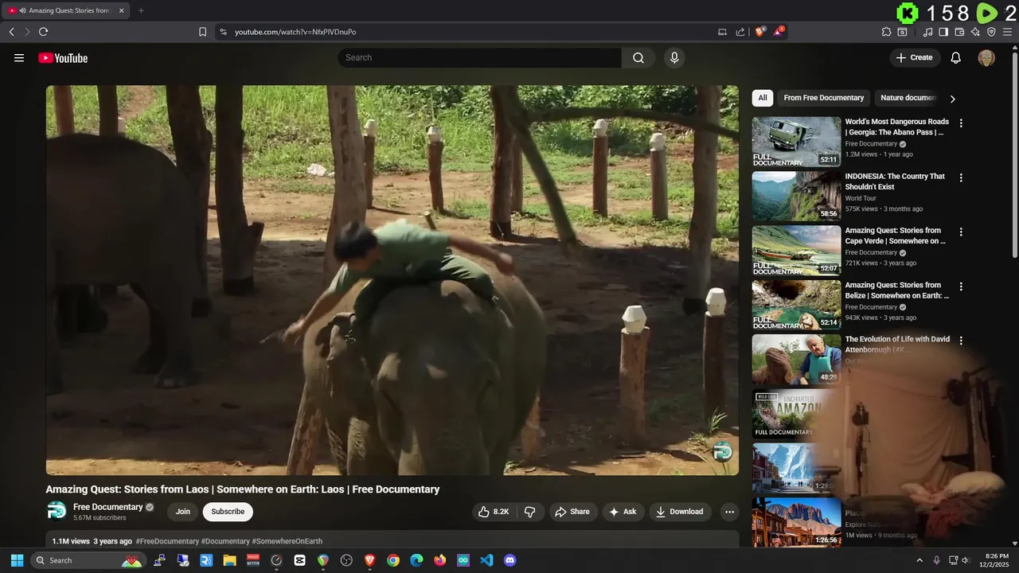
Task: Open World's Most Dangerous Roads thumbnail
Action: coord(796,142)
